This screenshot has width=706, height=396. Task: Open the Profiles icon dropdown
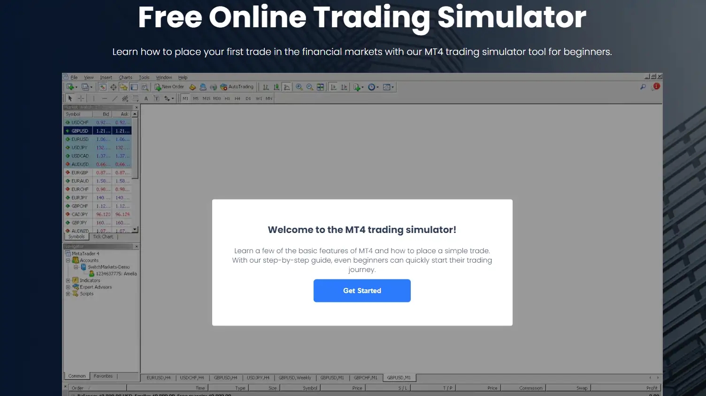coord(87,87)
